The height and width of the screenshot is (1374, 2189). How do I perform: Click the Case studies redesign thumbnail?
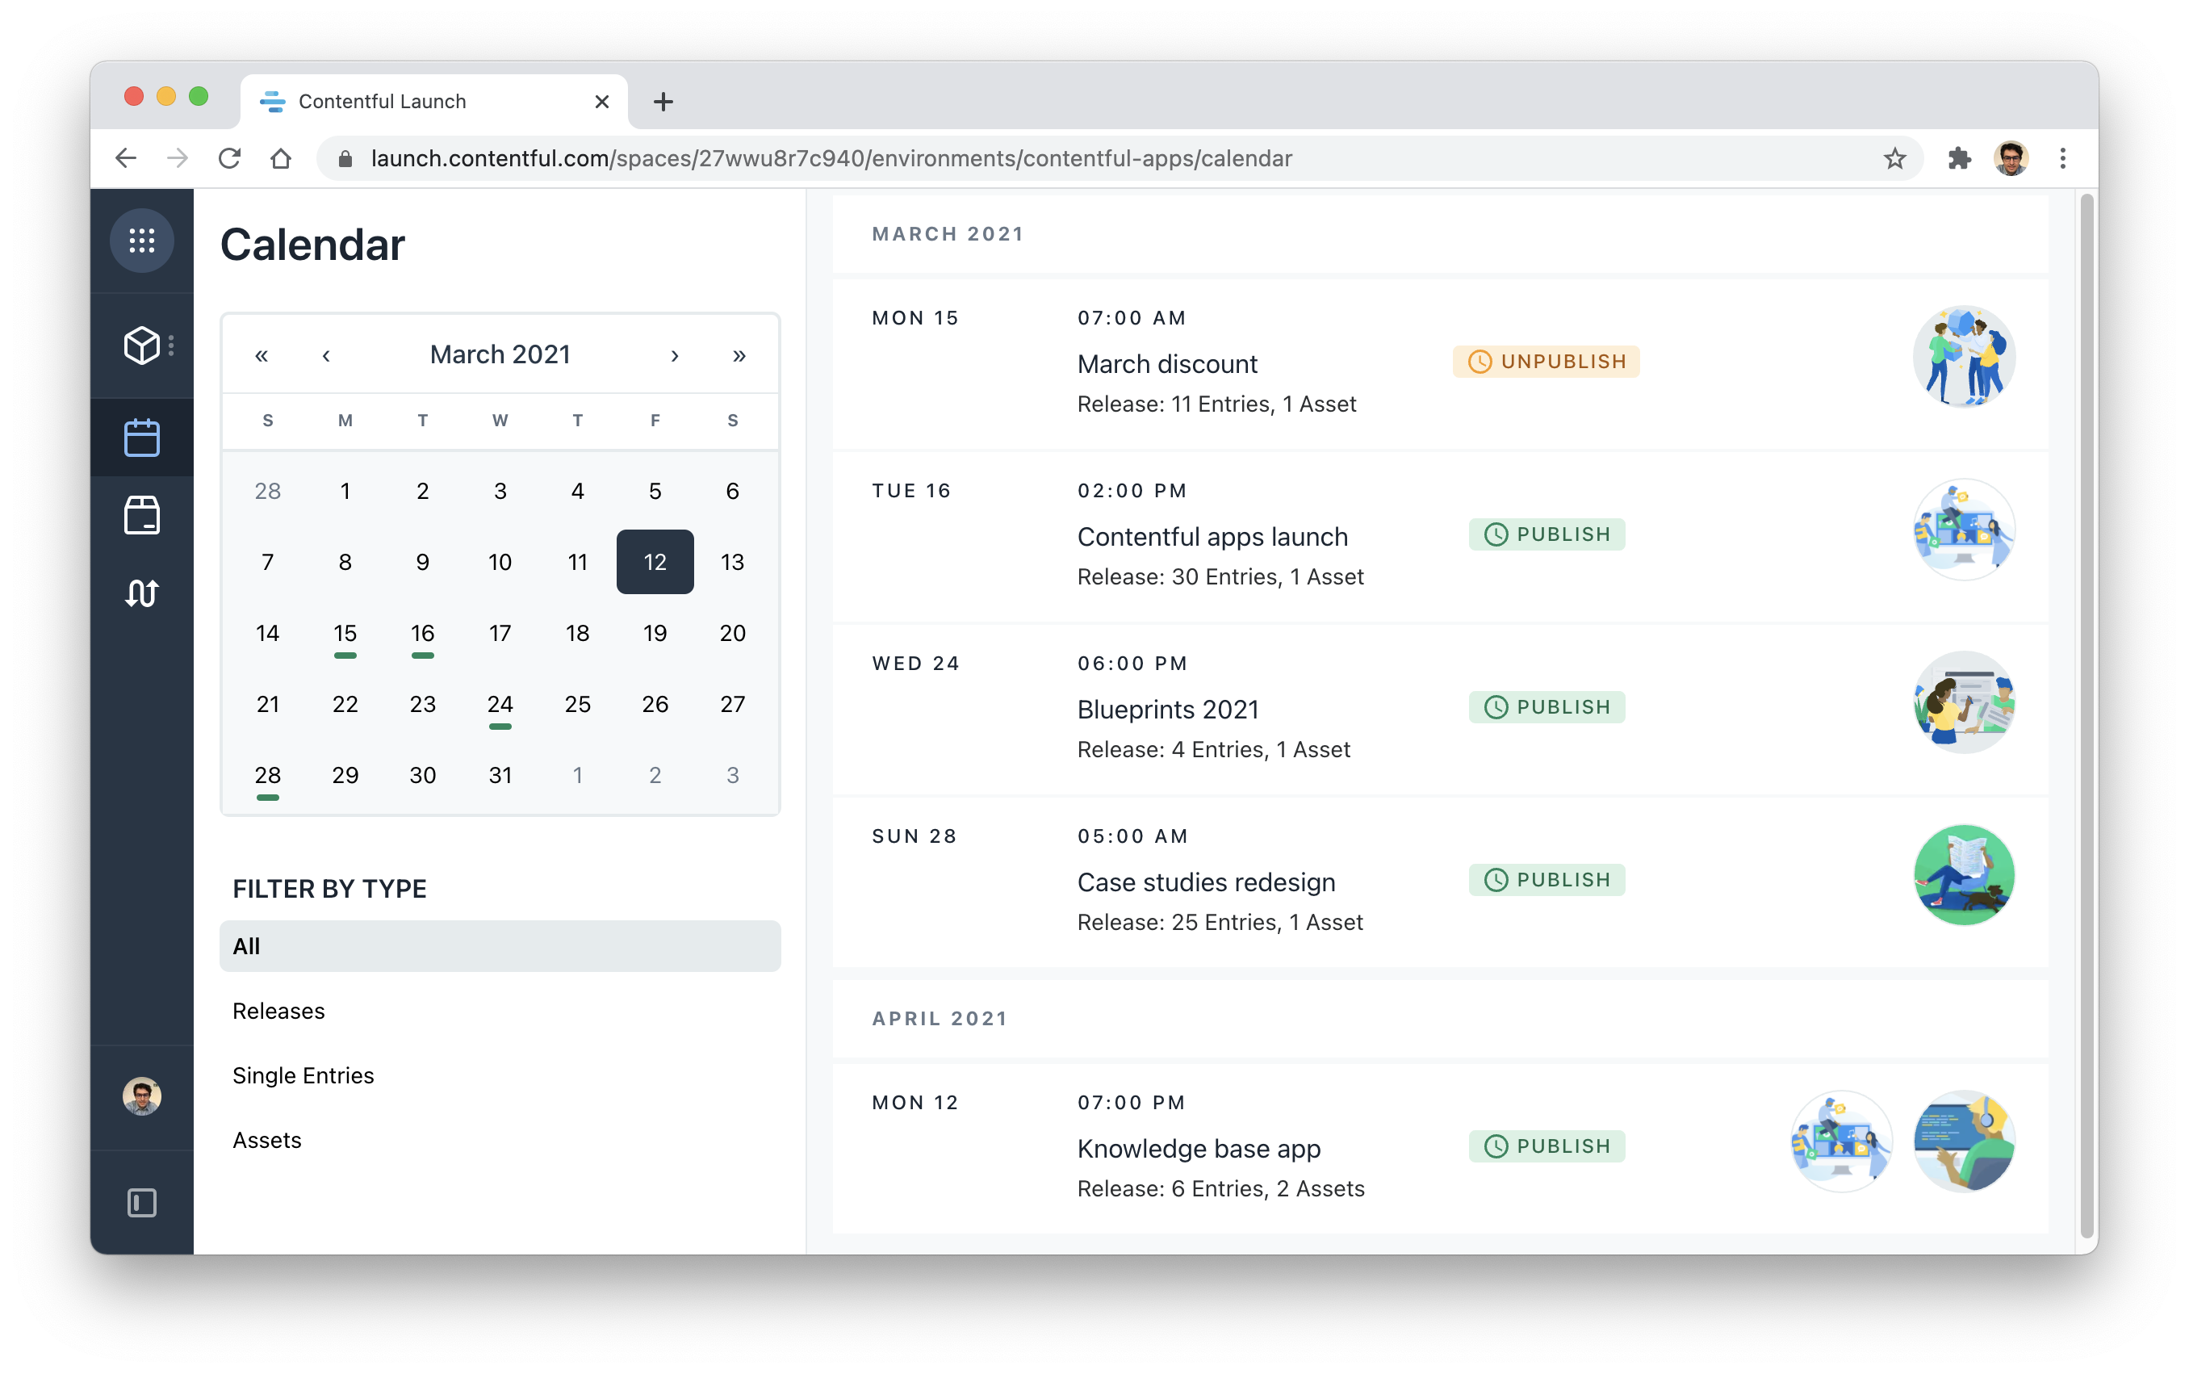click(x=1963, y=875)
